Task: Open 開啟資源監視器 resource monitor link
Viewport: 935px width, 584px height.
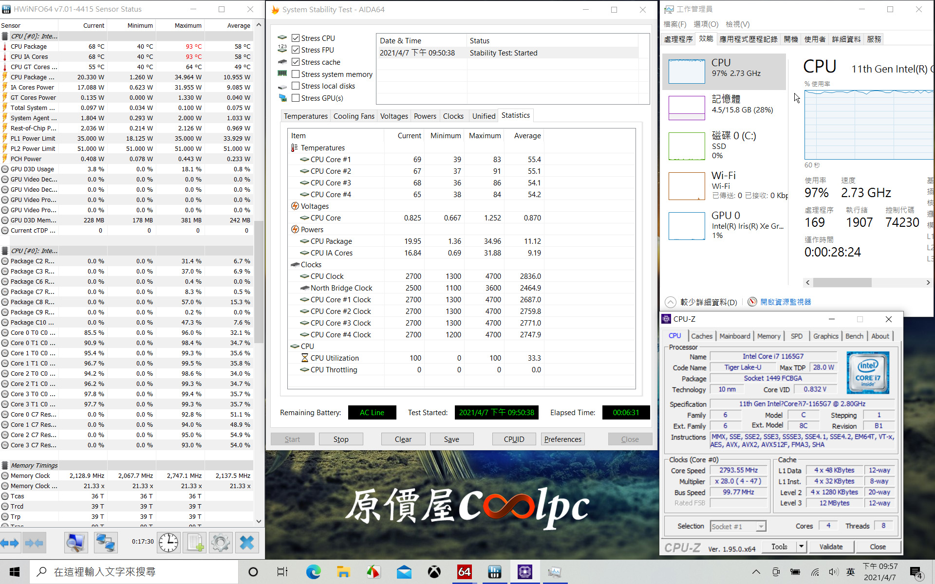Action: (x=785, y=302)
